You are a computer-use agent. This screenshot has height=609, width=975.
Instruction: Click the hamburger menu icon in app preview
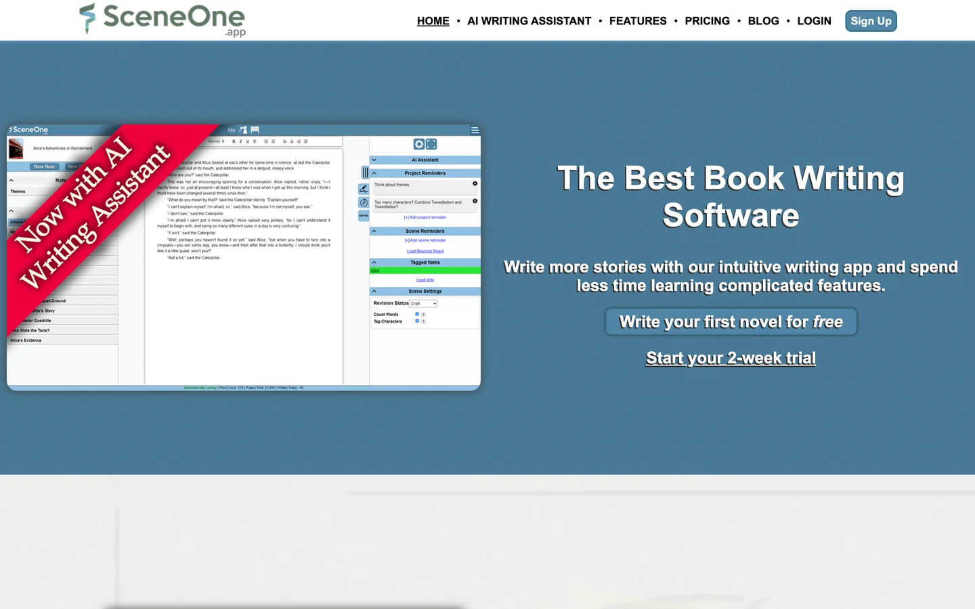[475, 130]
